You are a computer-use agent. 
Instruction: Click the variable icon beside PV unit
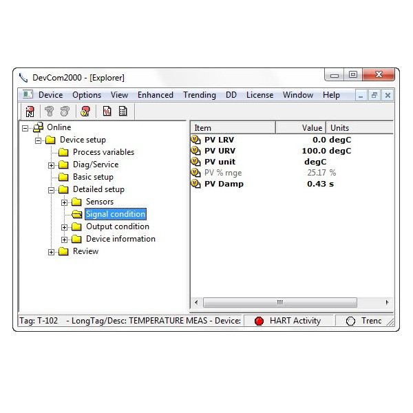coord(195,162)
